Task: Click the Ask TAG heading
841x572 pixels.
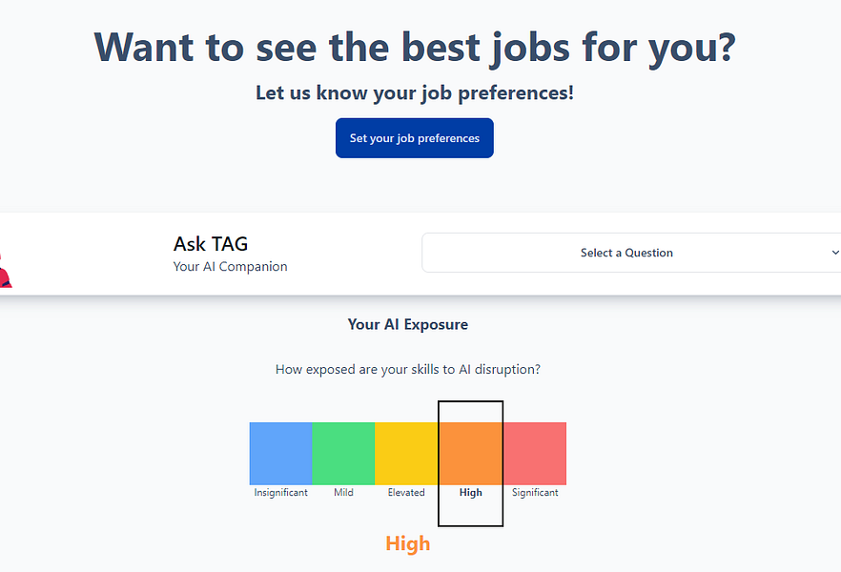Action: (210, 244)
